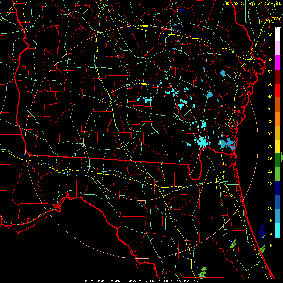Screen dimensions: 283x283
Task: Click the legend value "46"
Action: coord(270,97)
